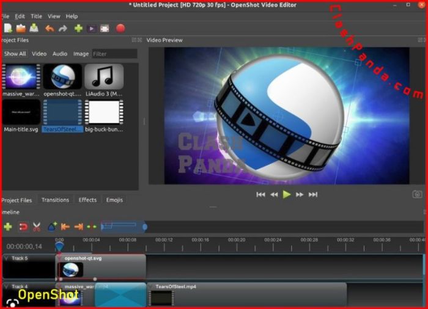Filter project files by Audio
428x309 pixels.
(x=60, y=54)
